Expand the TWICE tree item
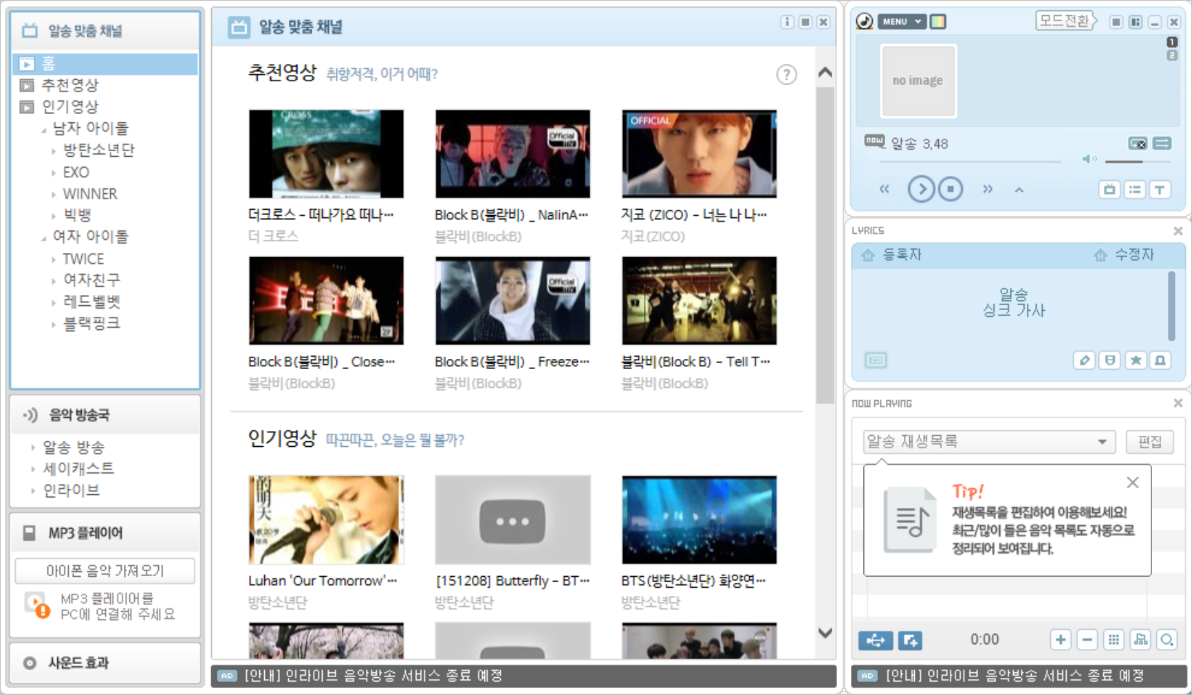This screenshot has width=1192, height=695. [x=54, y=260]
